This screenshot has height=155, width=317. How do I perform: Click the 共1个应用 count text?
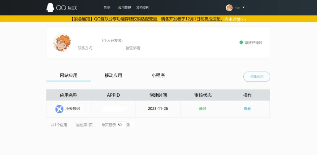click(x=59, y=125)
